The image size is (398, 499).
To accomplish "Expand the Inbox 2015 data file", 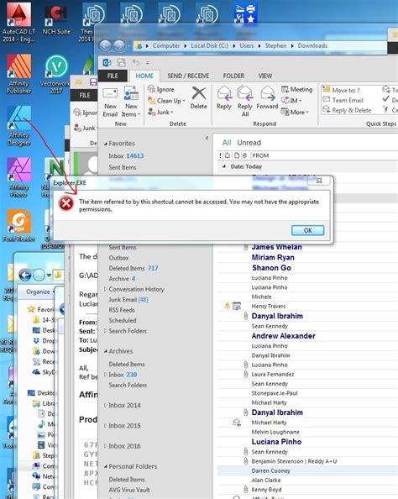I will [x=105, y=426].
